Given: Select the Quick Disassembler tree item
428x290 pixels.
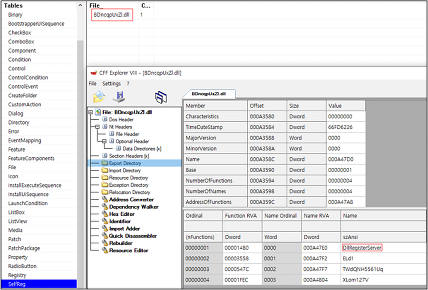Looking at the screenshot, I should (133, 236).
